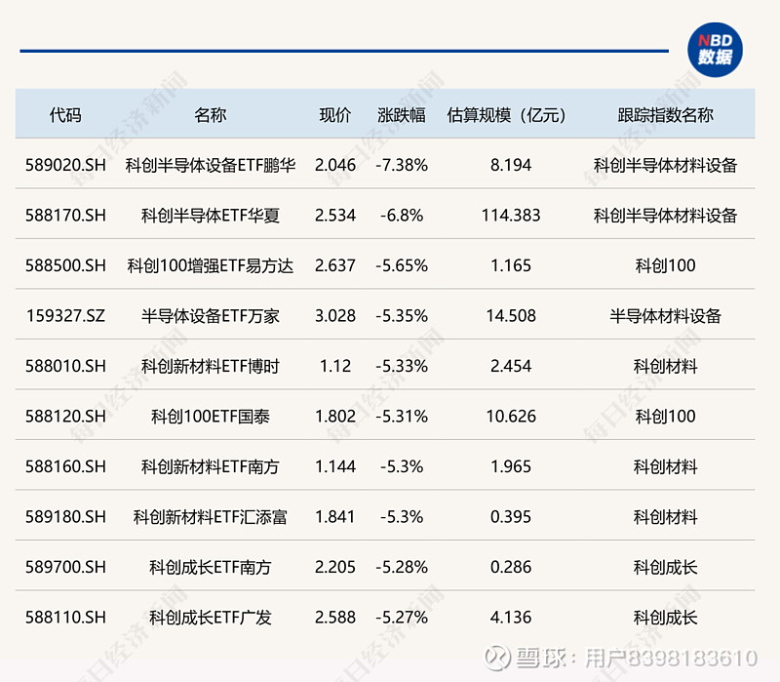Click scale value 14.508
This screenshot has width=780, height=682.
(511, 315)
